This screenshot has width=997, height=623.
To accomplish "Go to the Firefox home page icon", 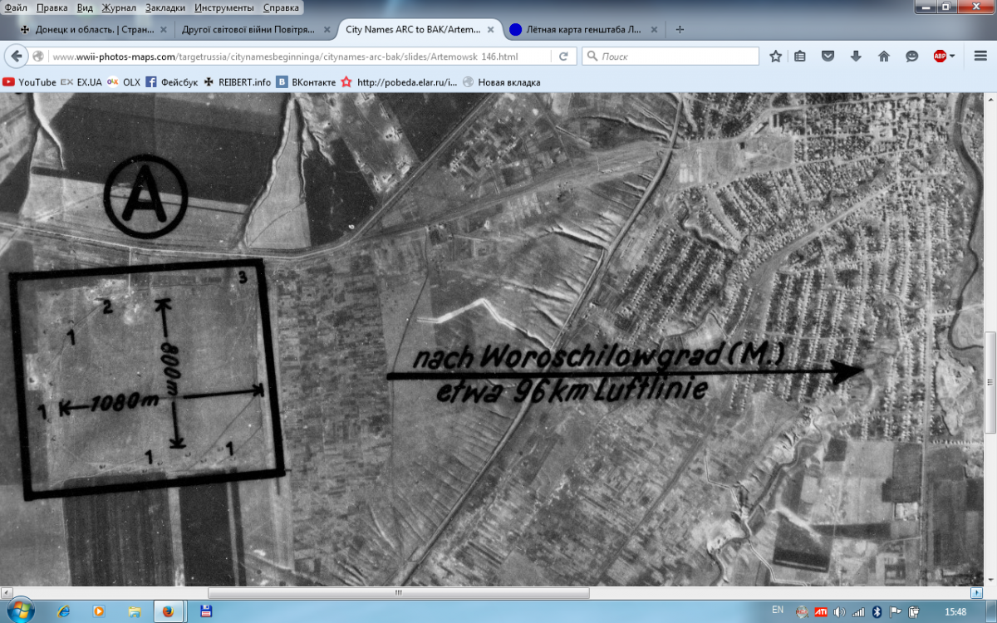I will tap(884, 56).
